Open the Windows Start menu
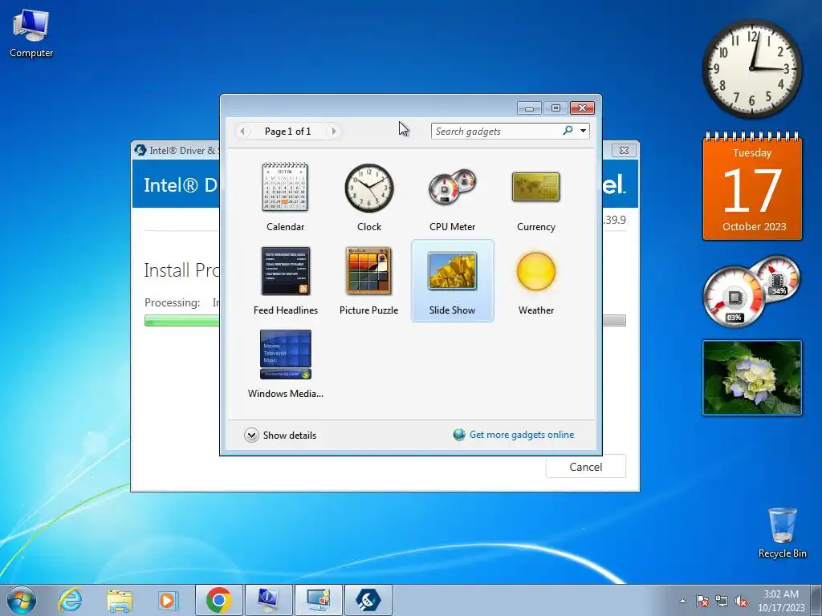This screenshot has width=822, height=616. coord(22,600)
